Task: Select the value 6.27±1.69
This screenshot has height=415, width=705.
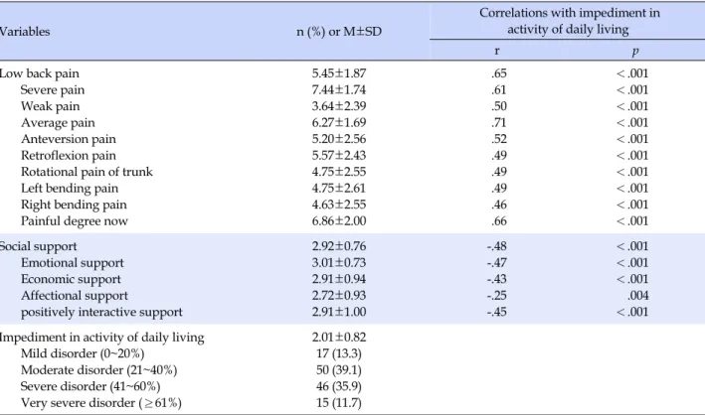Action: click(x=339, y=123)
